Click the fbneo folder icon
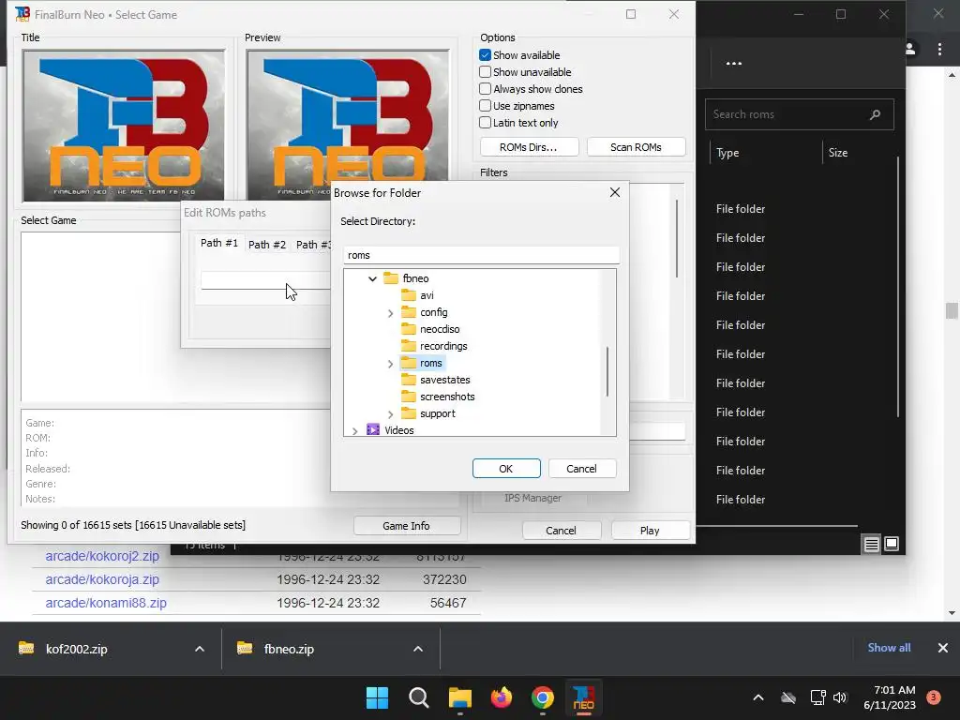The height and width of the screenshot is (720, 960). click(x=391, y=277)
